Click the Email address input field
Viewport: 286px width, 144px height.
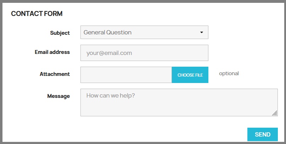tap(144, 53)
